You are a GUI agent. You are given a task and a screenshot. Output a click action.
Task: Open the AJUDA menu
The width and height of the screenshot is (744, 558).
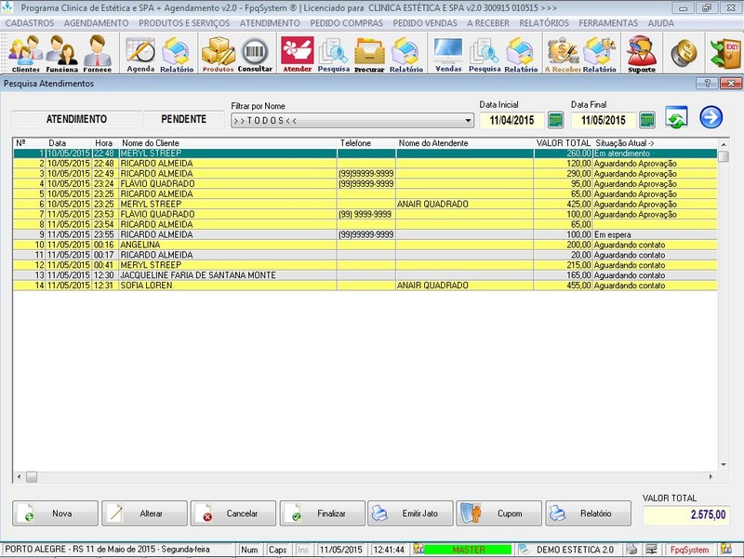(x=660, y=22)
